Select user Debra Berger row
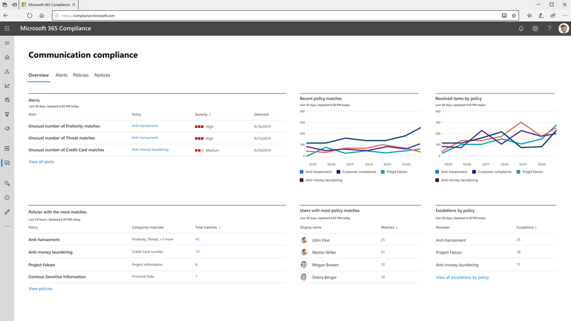This screenshot has height=321, width=571. point(360,277)
